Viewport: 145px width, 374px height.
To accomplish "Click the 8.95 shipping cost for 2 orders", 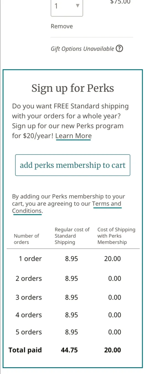I will pyautogui.click(x=72, y=279).
